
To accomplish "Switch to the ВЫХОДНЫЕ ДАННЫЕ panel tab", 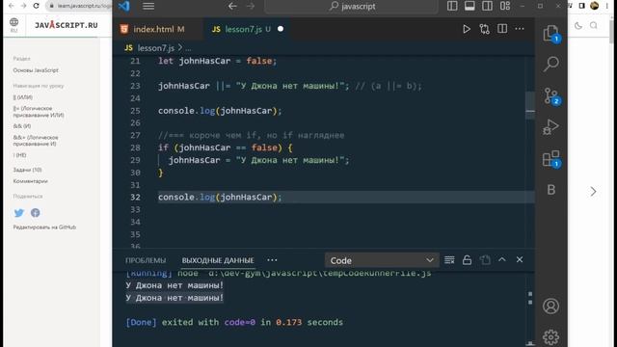I will [x=218, y=260].
